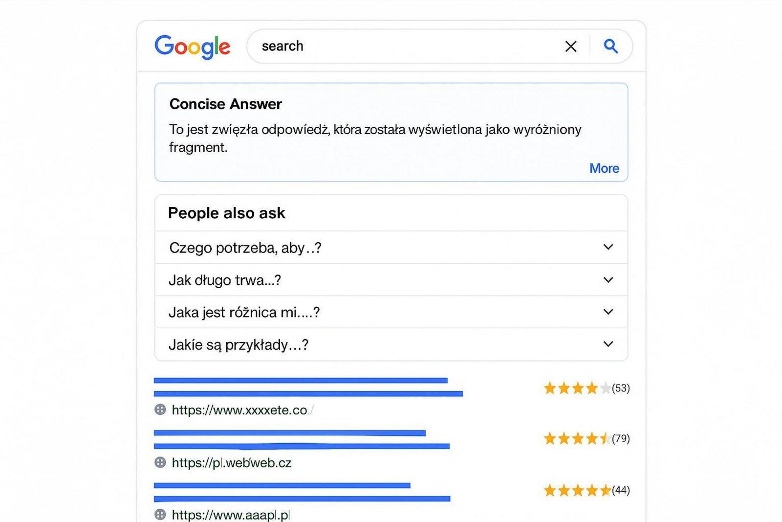782x522 pixels.
Task: Click the Concise Answer featured snippet text
Action: click(x=375, y=138)
